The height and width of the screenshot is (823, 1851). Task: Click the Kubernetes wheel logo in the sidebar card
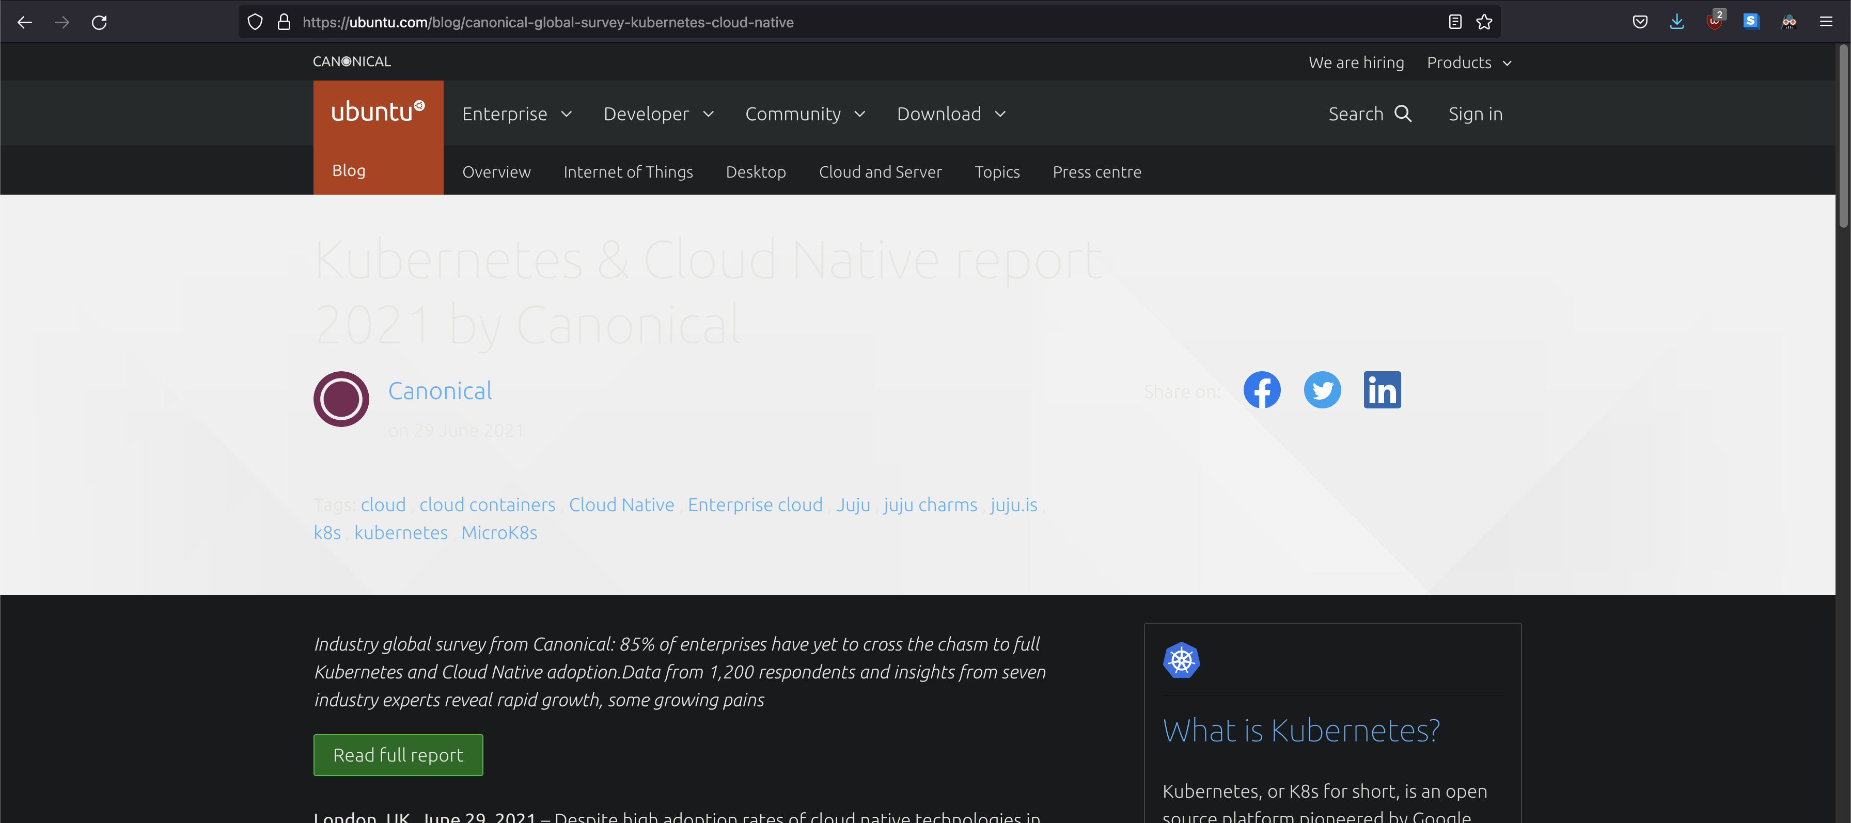coord(1182,660)
